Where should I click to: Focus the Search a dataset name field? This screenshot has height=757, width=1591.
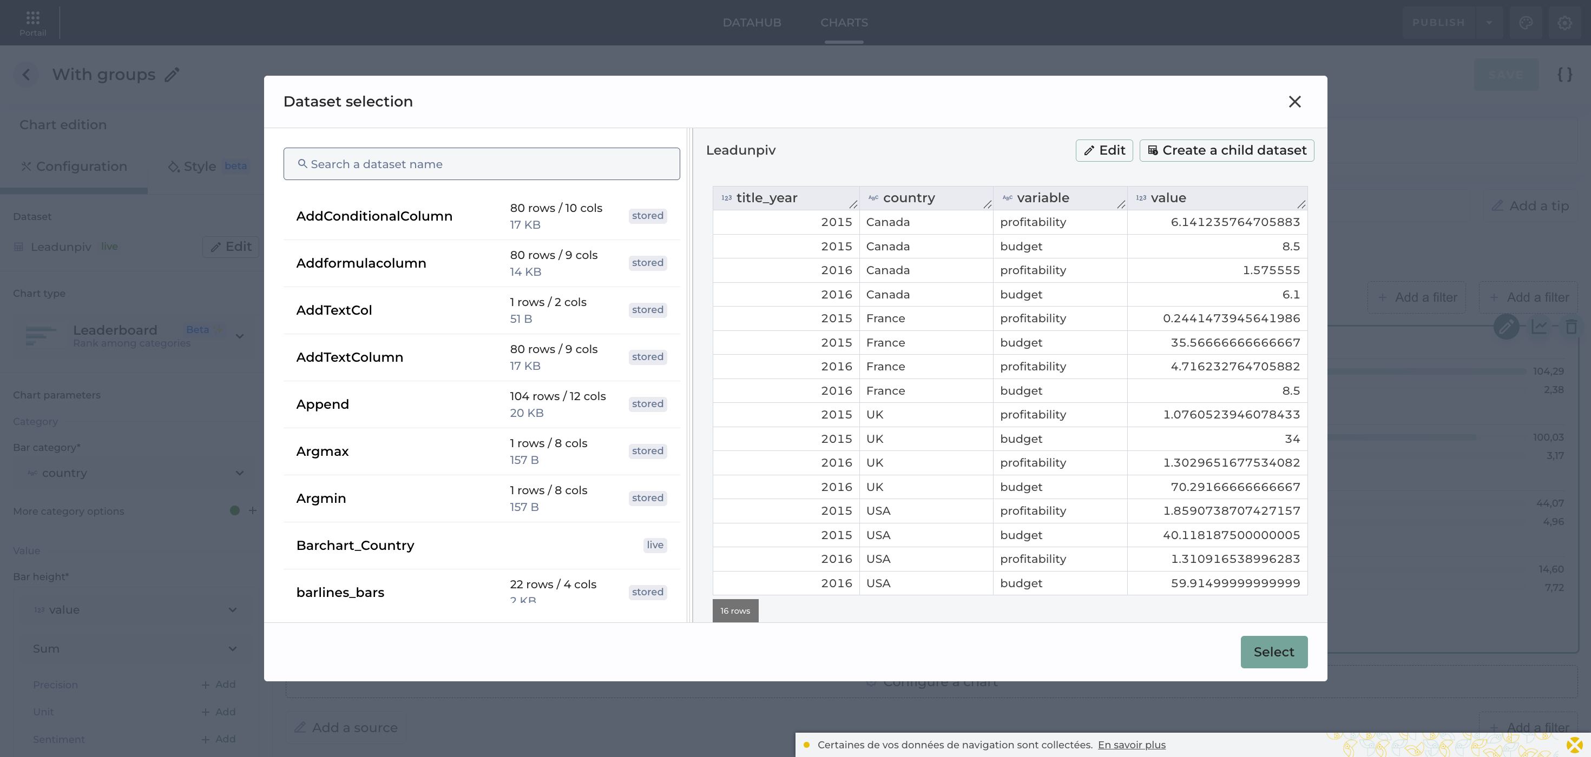point(481,164)
